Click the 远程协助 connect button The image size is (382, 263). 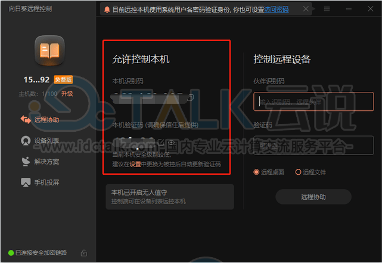313,197
